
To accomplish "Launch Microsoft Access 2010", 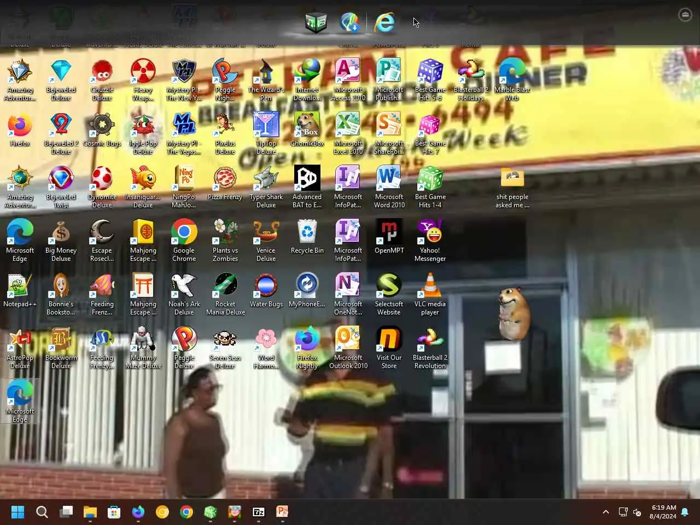I will (x=348, y=80).
